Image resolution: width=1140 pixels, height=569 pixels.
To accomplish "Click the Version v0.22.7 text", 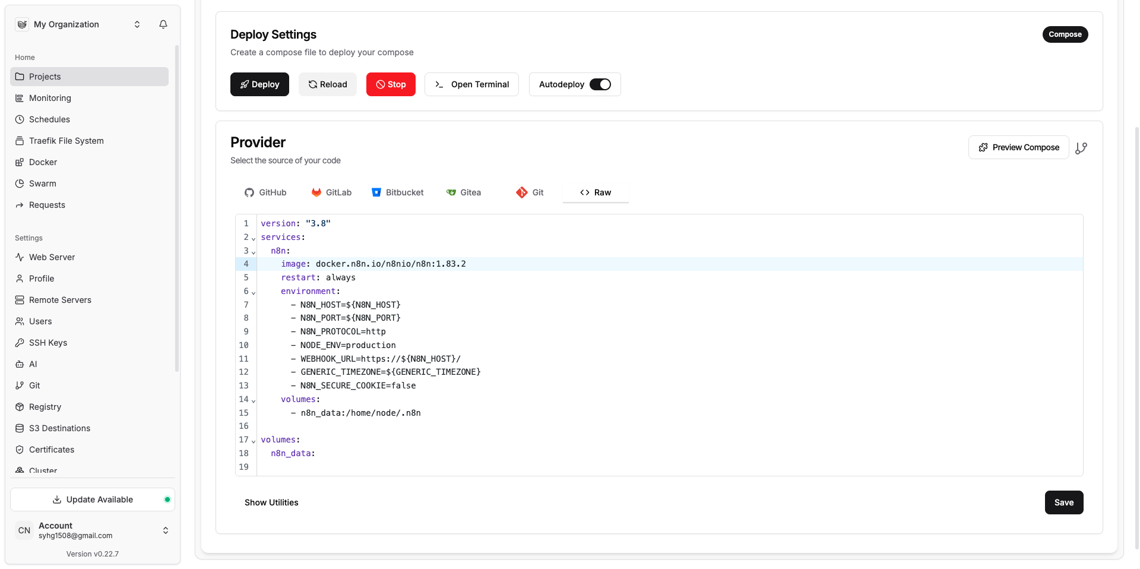I will point(93,554).
